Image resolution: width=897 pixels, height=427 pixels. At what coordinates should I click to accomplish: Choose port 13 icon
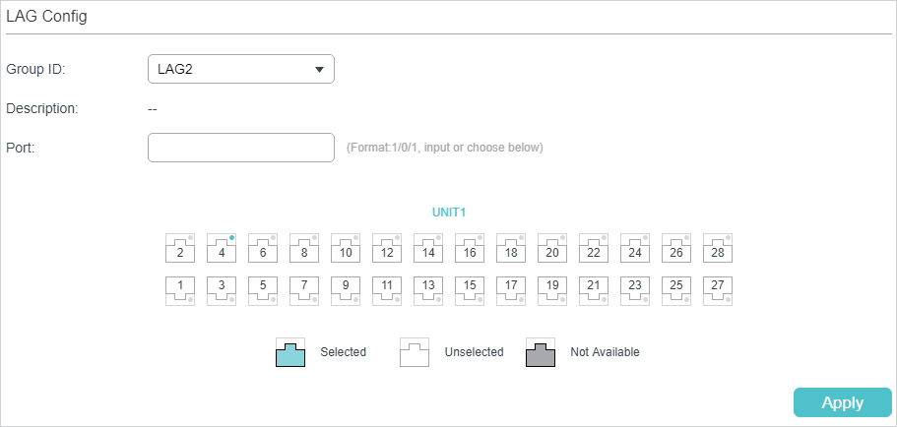tap(428, 291)
